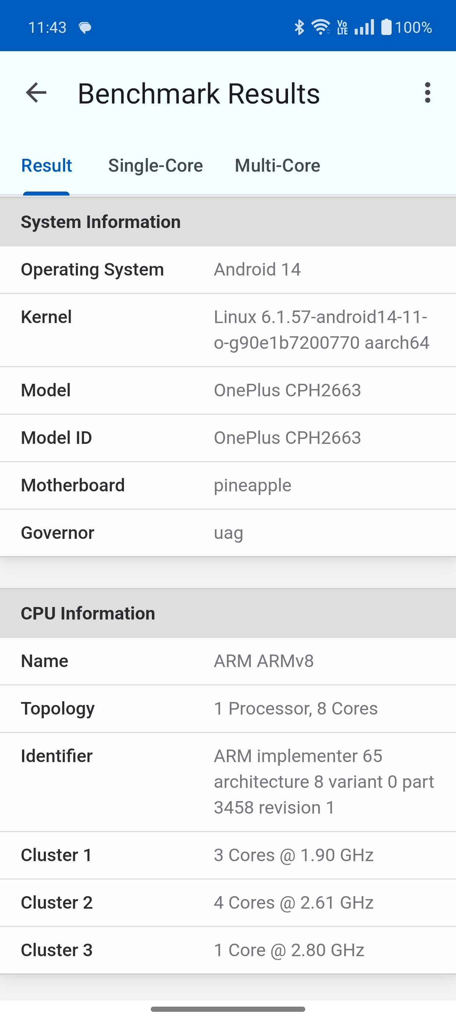
Task: Tap the Motherboard pineapple row
Action: (228, 485)
